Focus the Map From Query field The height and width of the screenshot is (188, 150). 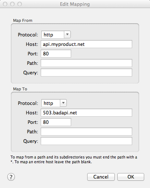tap(86, 73)
